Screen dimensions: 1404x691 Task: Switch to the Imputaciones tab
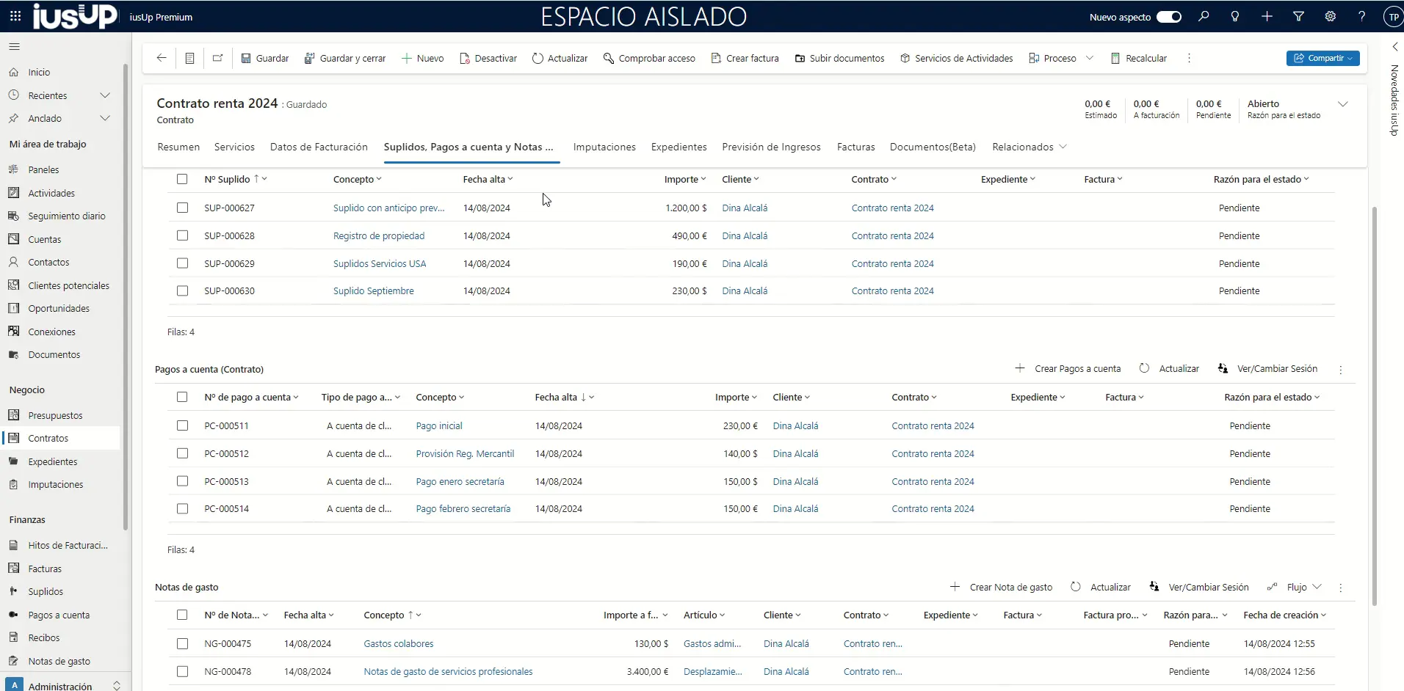click(604, 147)
